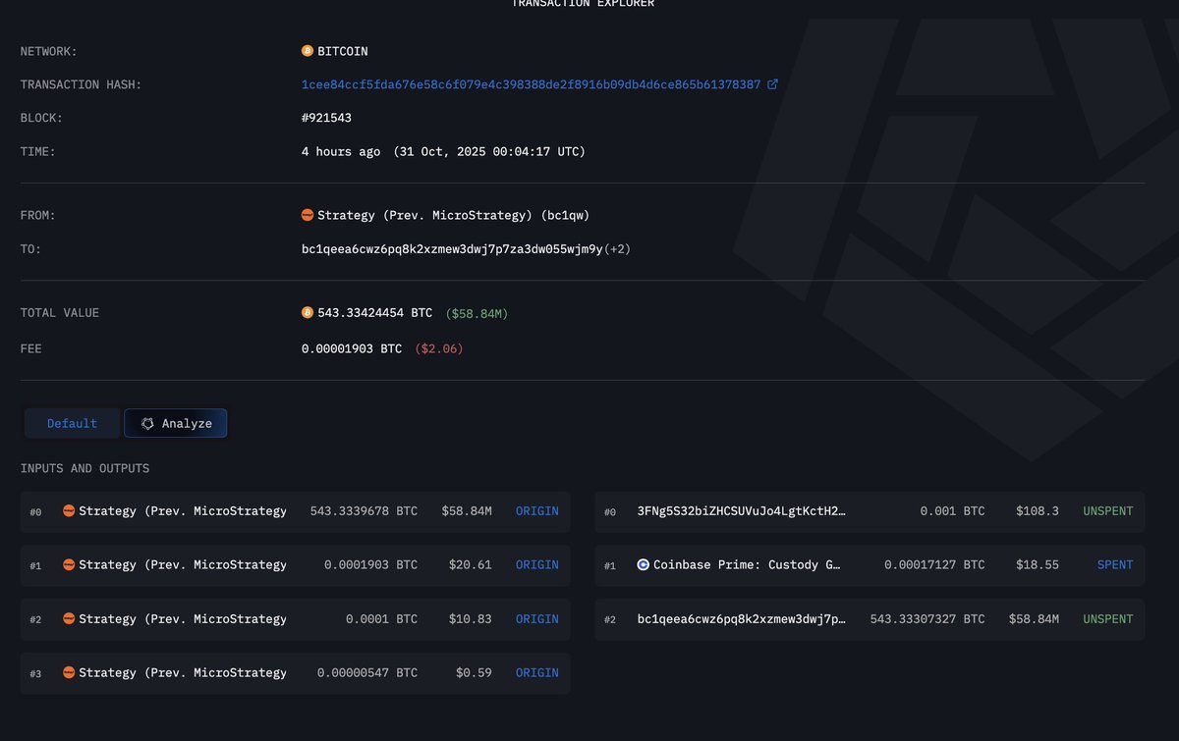Click the Strategy icon in input #3
1179x741 pixels.
point(69,673)
